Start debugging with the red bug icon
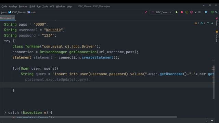Screen dimensions: 219x123 pyautogui.click(x=182, y=12)
